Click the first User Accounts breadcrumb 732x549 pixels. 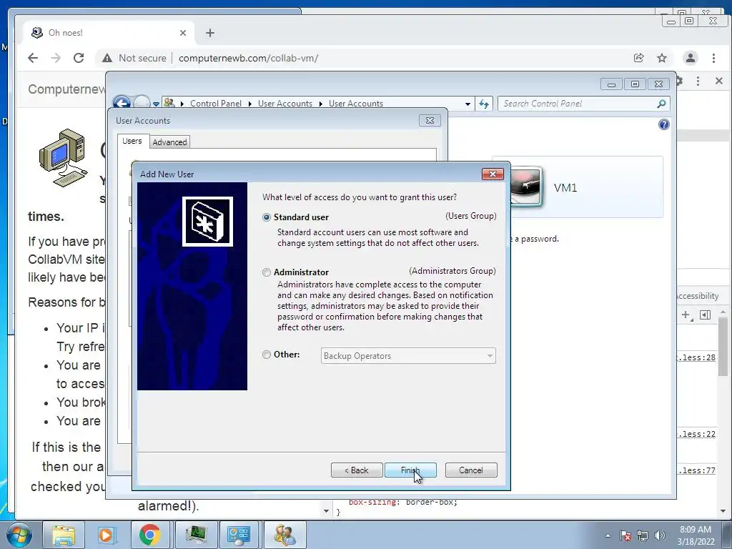[285, 104]
